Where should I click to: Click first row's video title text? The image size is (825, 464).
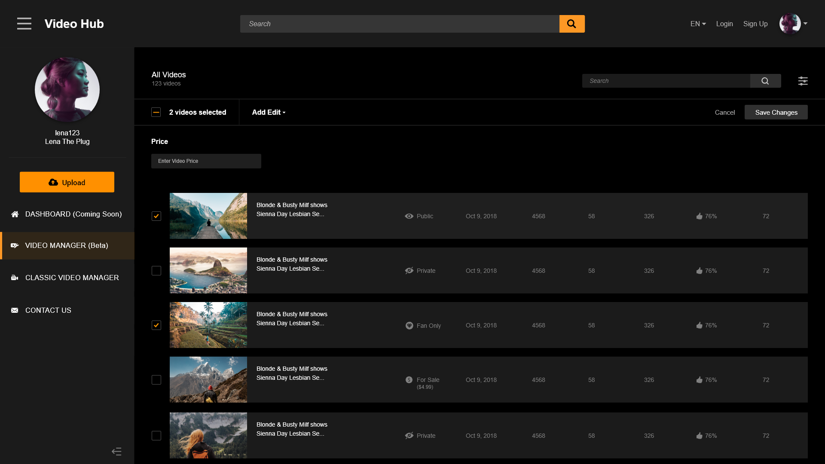pos(292,210)
